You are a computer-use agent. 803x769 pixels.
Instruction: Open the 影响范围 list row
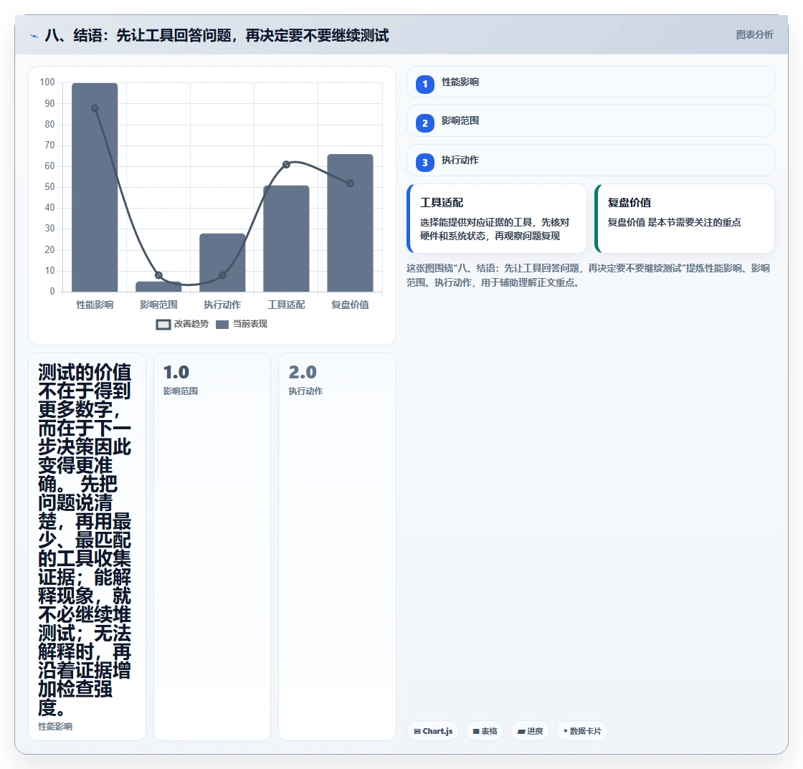591,121
